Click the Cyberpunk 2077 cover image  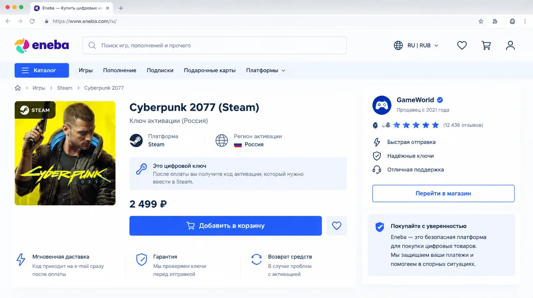click(65, 153)
